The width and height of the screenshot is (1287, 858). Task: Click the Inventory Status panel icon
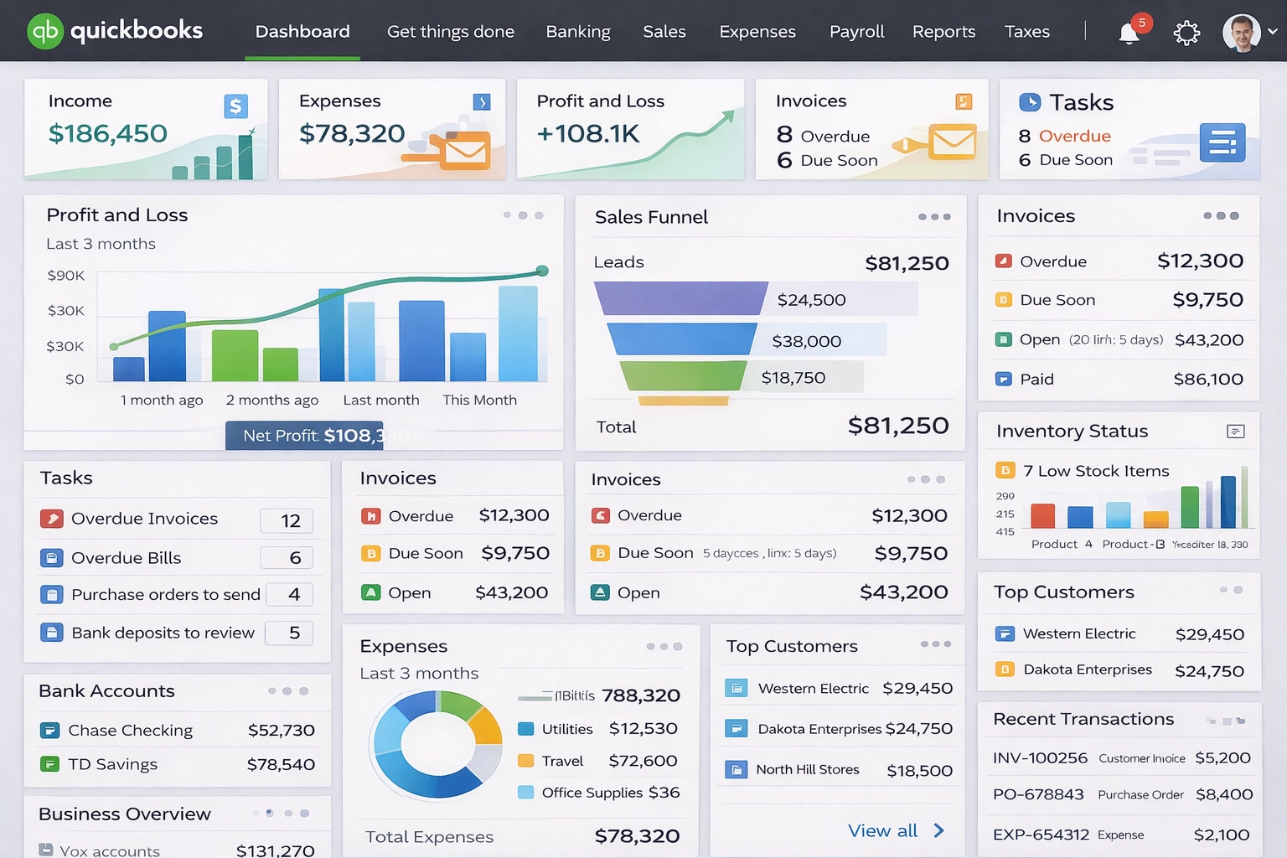click(x=1235, y=431)
